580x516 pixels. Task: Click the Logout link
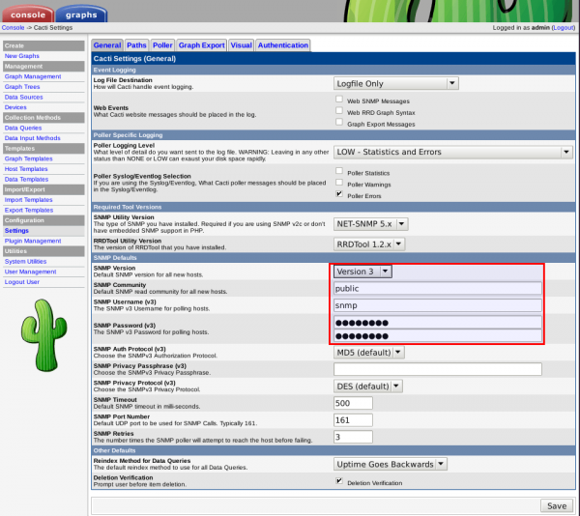tap(563, 28)
